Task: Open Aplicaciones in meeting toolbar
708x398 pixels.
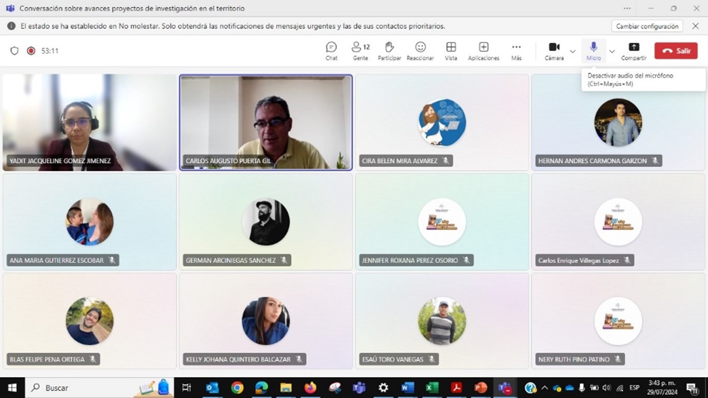Action: pos(483,51)
